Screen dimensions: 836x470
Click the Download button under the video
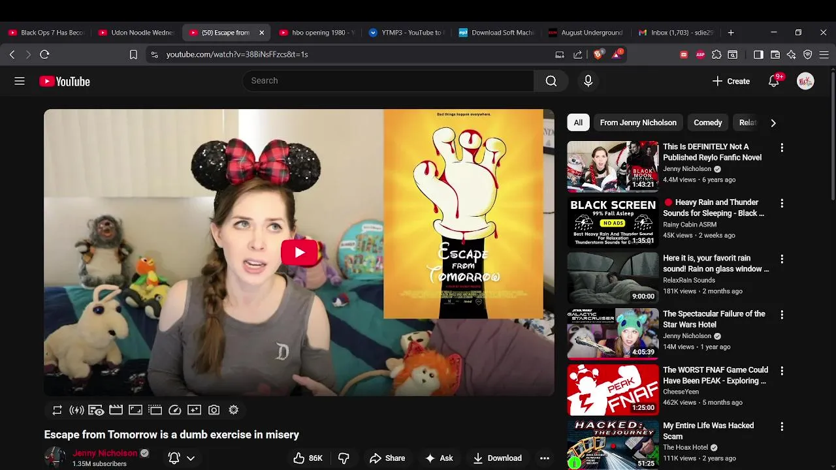(x=498, y=458)
